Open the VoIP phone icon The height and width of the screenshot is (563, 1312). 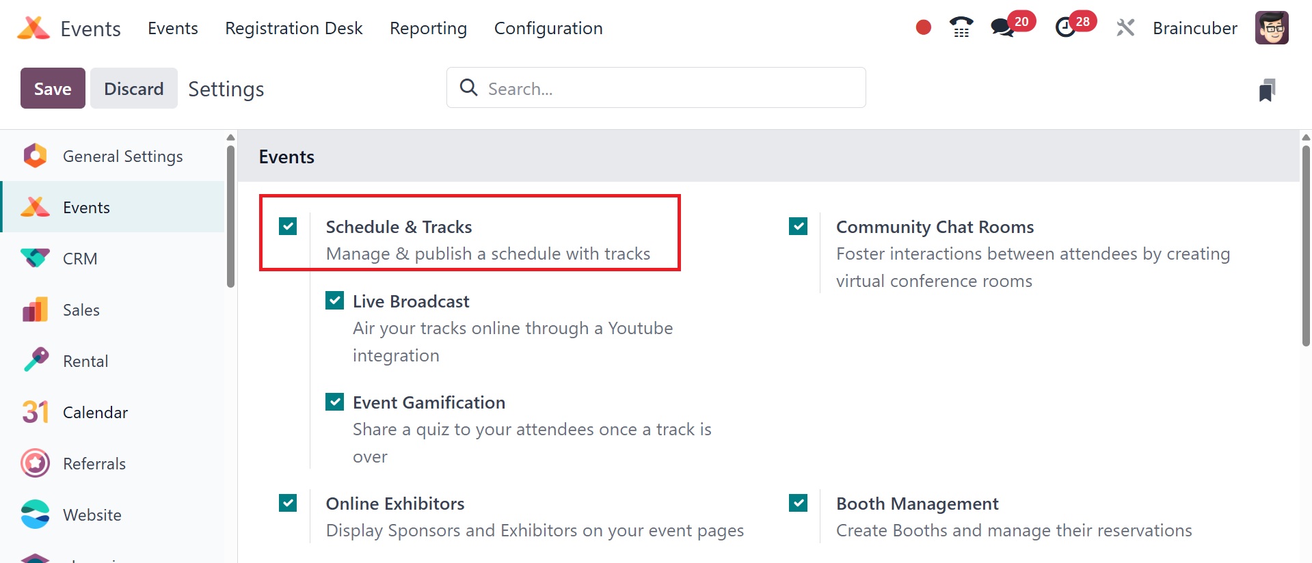click(x=961, y=27)
